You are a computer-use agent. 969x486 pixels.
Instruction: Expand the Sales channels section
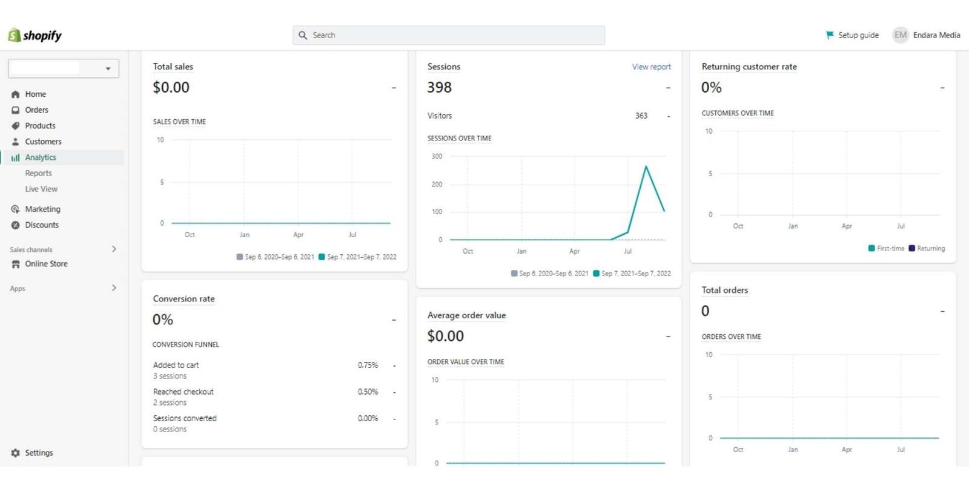pyautogui.click(x=114, y=249)
